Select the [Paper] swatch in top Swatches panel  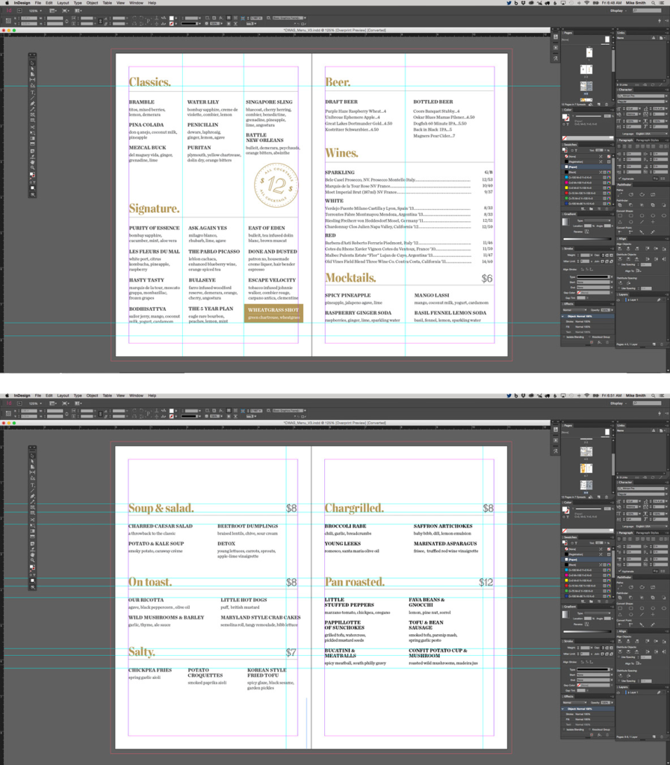(574, 167)
